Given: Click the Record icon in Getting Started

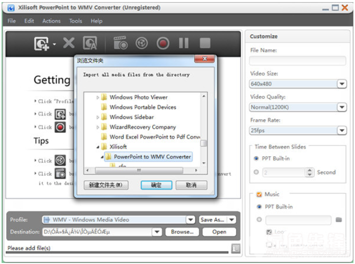Looking at the screenshot, I should [60, 128].
